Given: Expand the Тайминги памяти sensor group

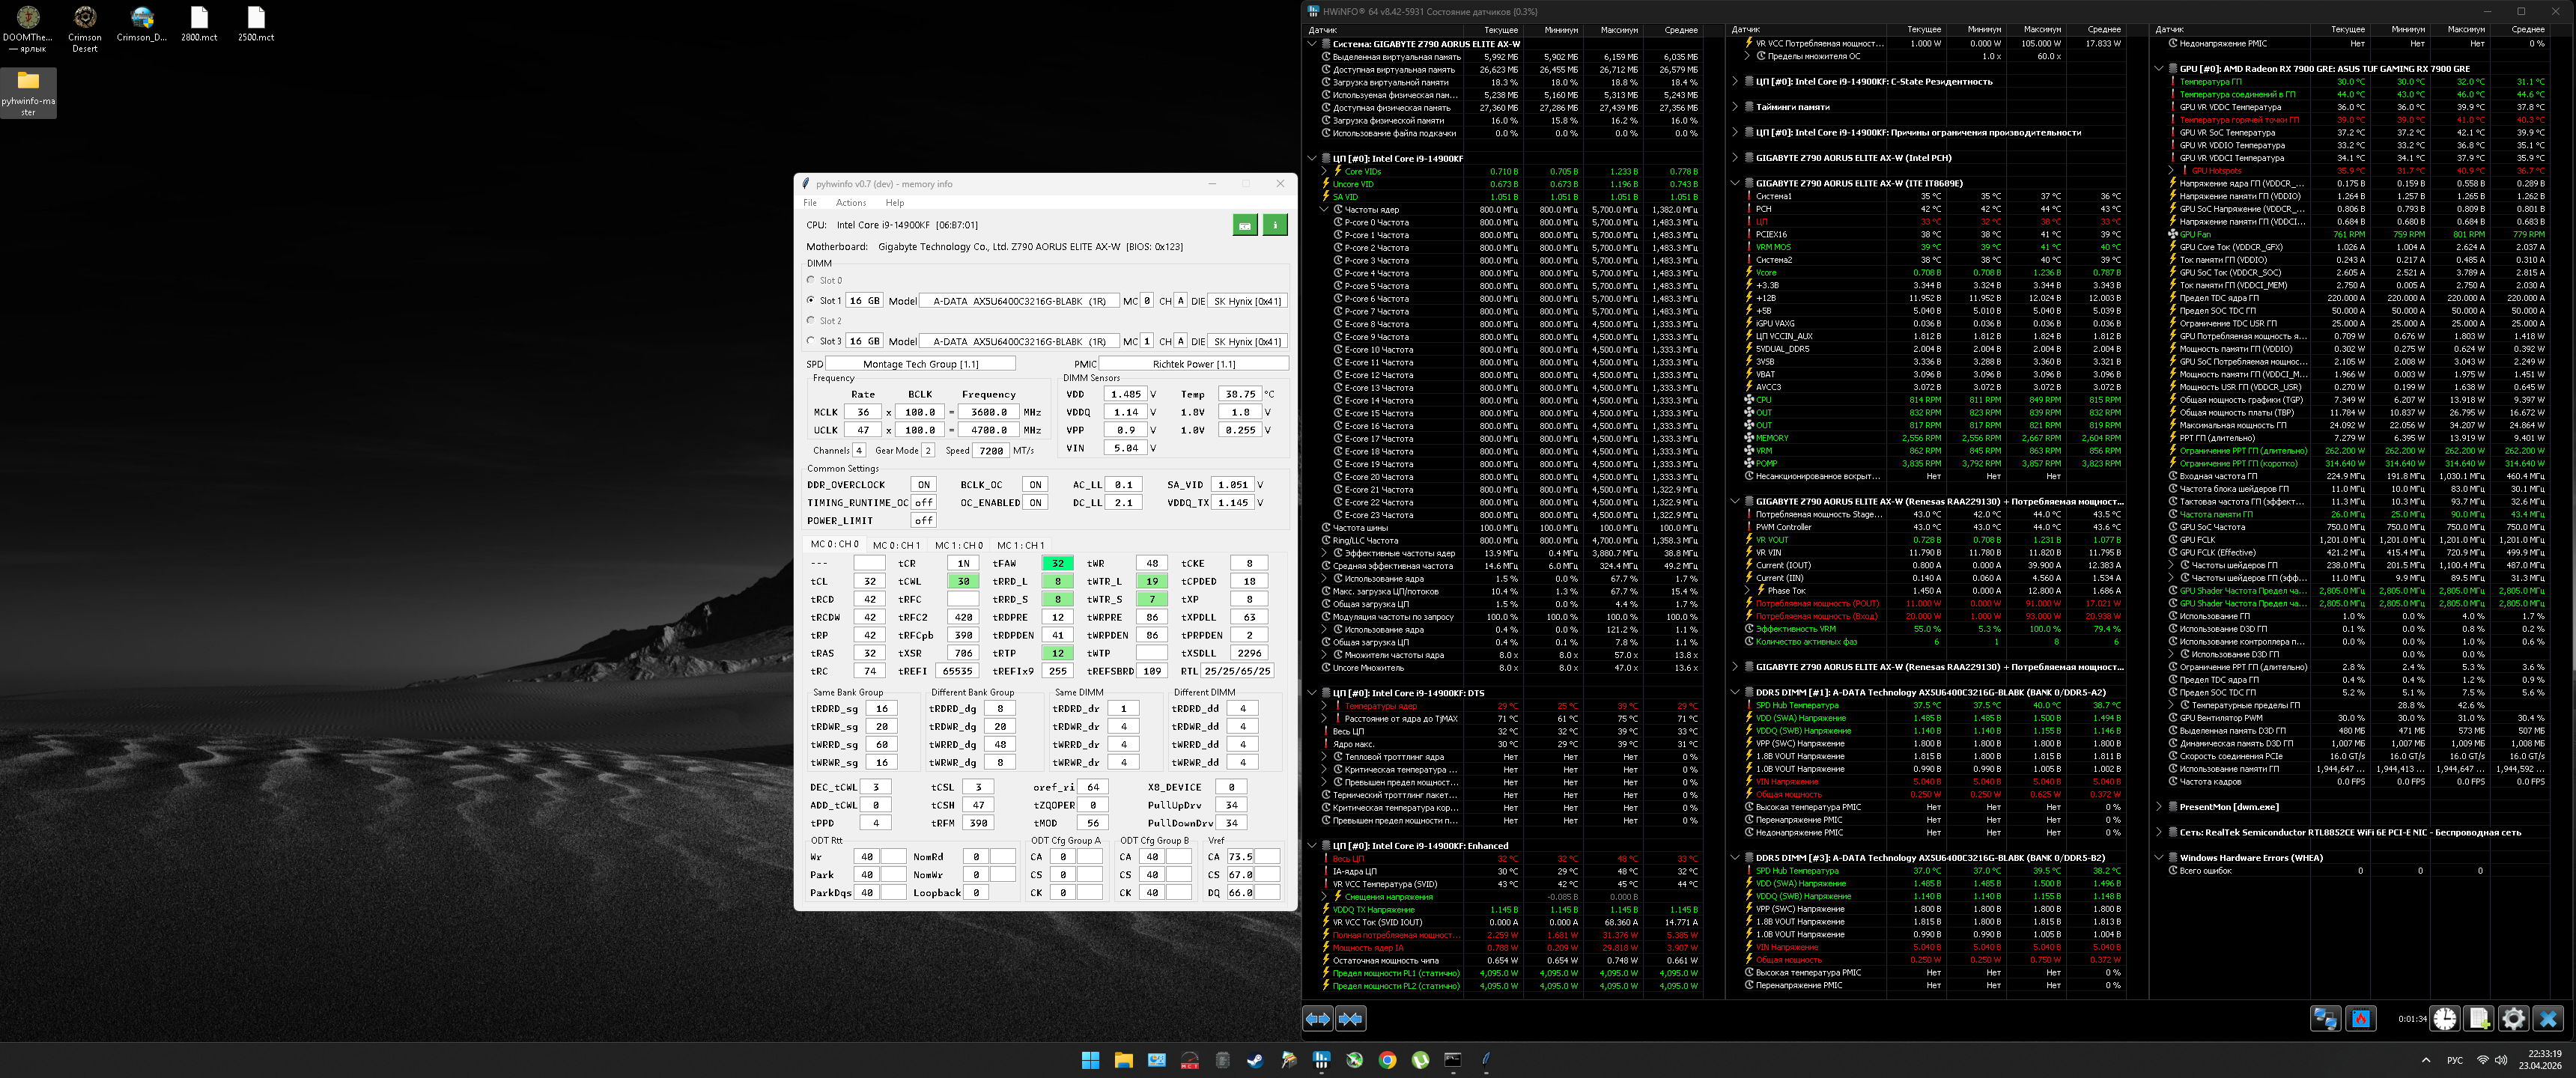Looking at the screenshot, I should click(x=1735, y=107).
